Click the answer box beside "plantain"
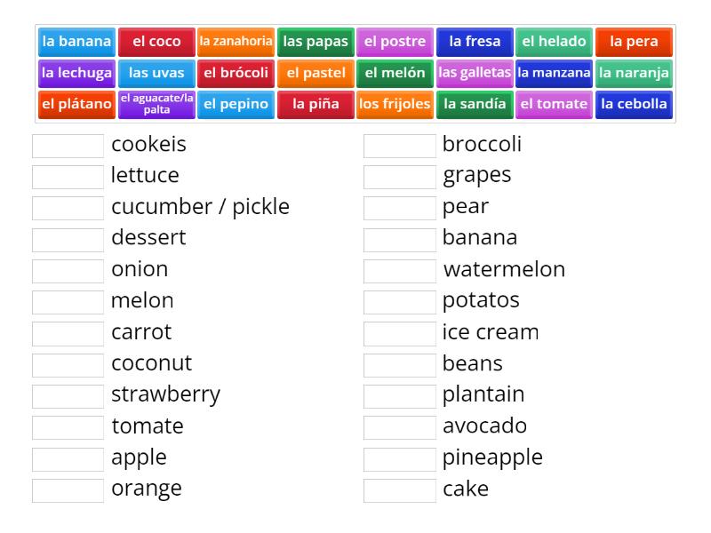Image resolution: width=711 pixels, height=533 pixels. click(400, 394)
